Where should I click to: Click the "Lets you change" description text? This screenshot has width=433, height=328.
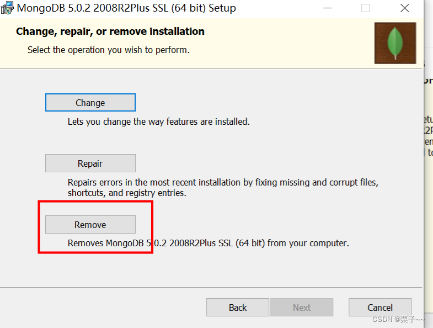[159, 121]
